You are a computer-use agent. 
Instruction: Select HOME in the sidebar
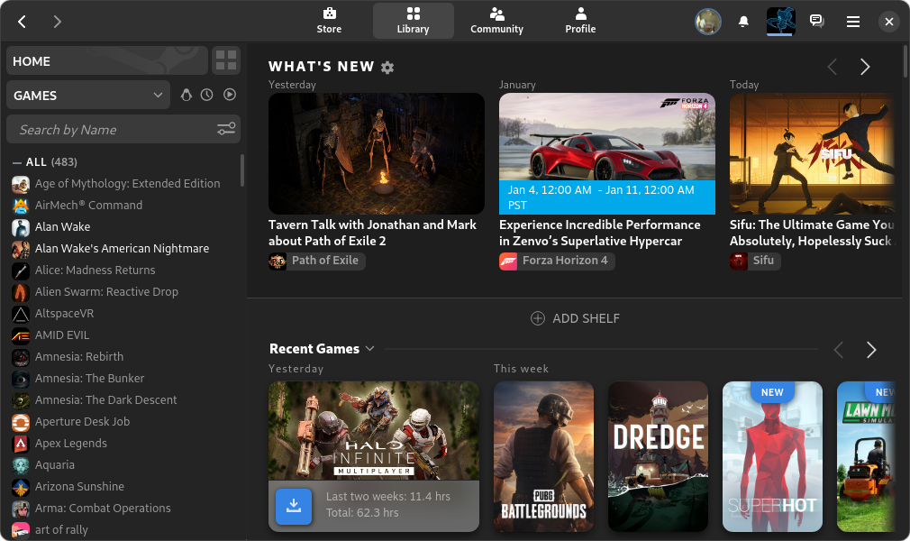tap(107, 61)
